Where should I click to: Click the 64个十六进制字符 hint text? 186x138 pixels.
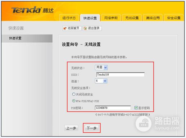click(x=123, y=115)
